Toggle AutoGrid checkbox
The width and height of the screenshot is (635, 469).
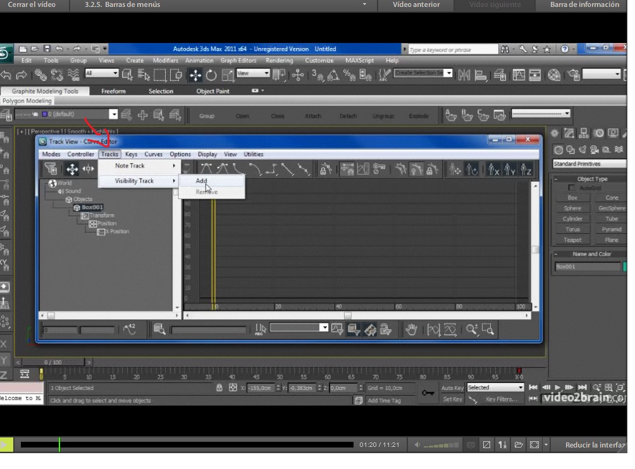coord(571,188)
